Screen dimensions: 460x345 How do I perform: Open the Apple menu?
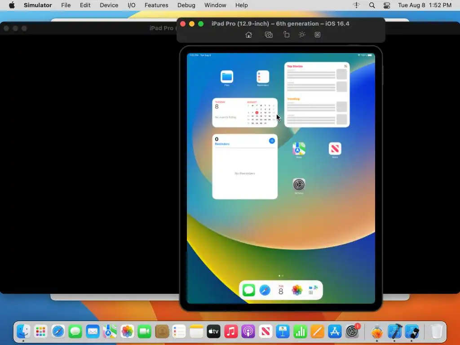pos(12,5)
